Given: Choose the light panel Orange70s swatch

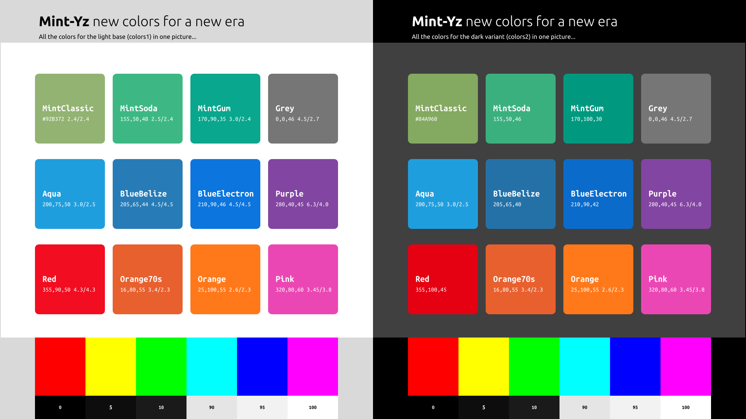Looking at the screenshot, I should (148, 279).
